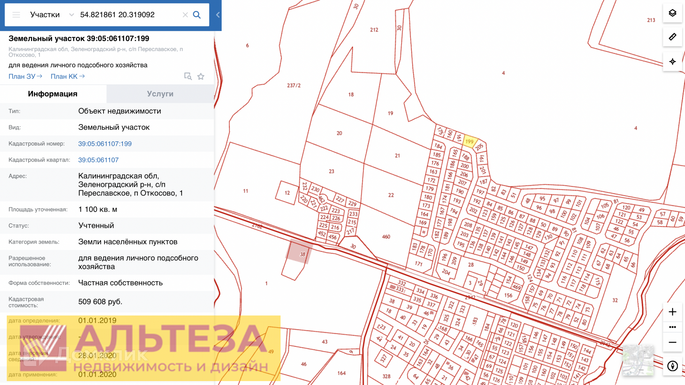
Task: Click the Вид value Земельный участок
Action: click(114, 127)
